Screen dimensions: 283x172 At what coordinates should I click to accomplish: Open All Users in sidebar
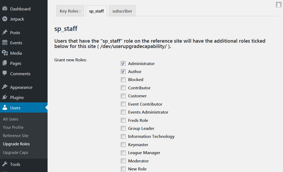point(11,119)
